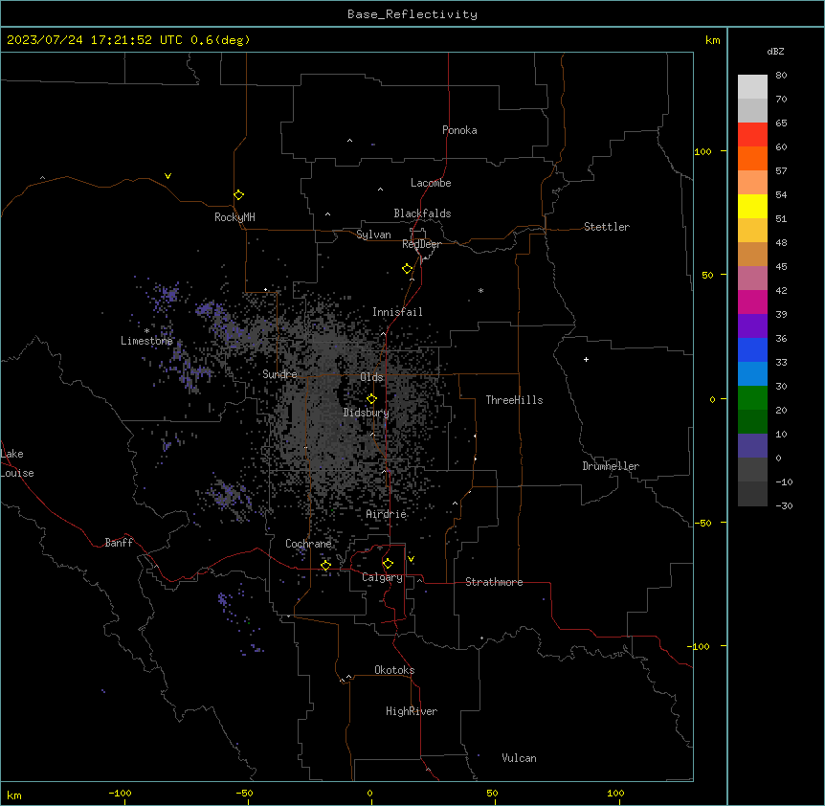The image size is (825, 806).
Task: Click the Innisfail city label
Action: click(397, 312)
